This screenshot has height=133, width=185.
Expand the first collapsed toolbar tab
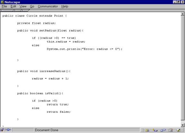click(x=7, y=10)
